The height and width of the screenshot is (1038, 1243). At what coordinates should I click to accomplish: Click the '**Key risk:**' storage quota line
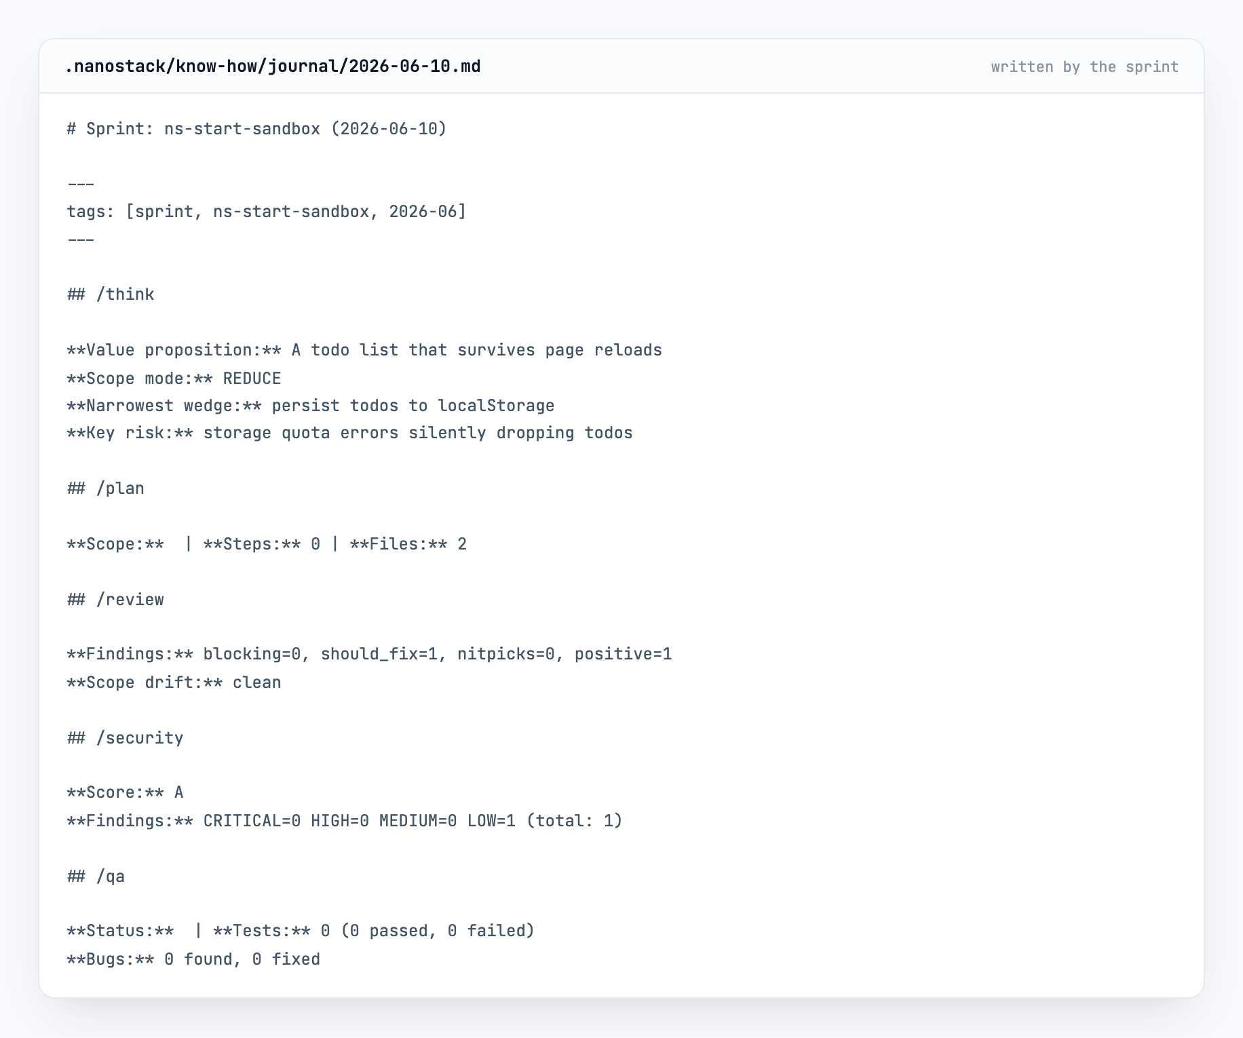click(349, 433)
